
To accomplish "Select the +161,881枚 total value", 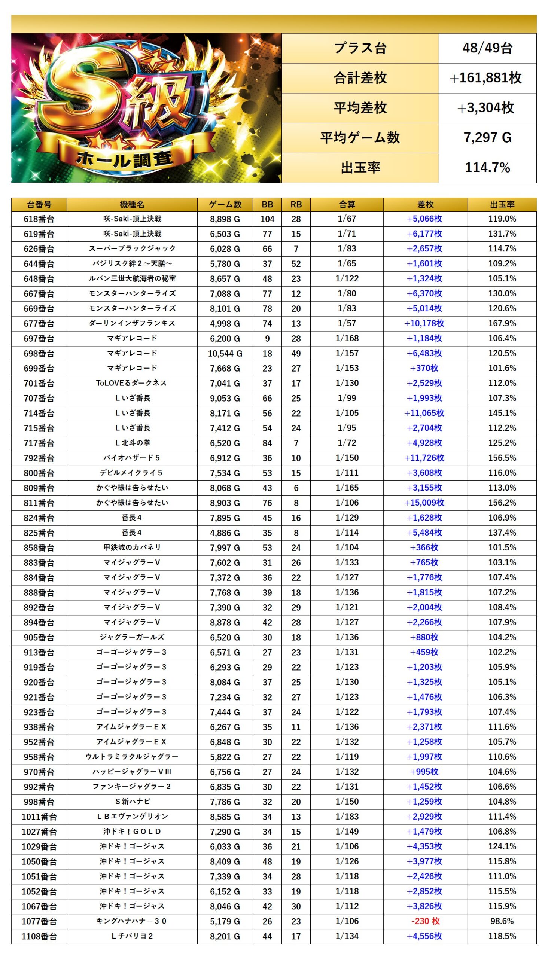I will [487, 78].
